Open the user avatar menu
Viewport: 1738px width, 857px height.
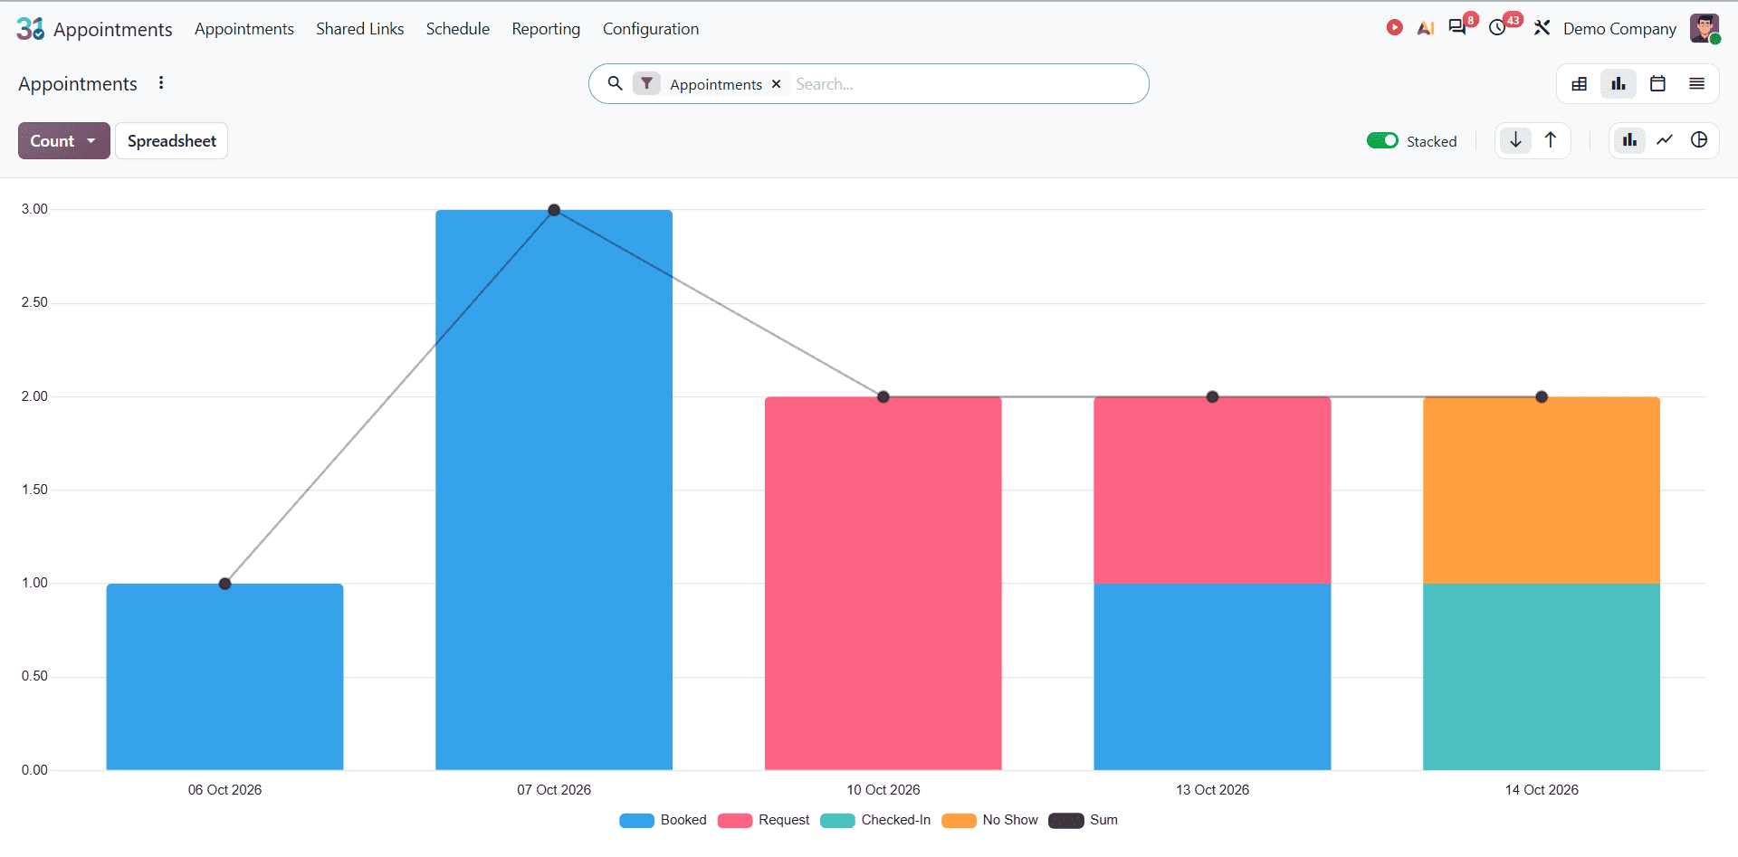pyautogui.click(x=1705, y=28)
